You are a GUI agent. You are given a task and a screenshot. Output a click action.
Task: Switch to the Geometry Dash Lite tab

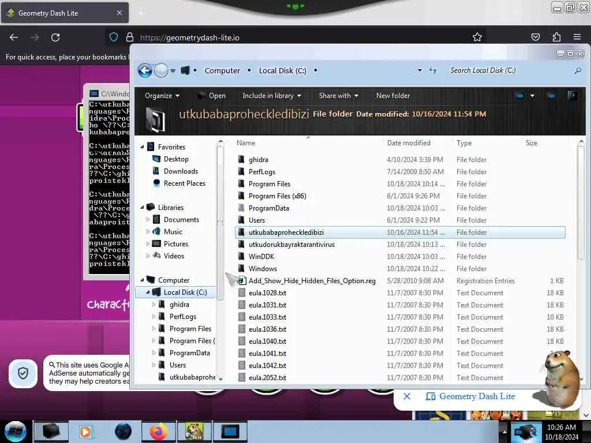pos(65,13)
